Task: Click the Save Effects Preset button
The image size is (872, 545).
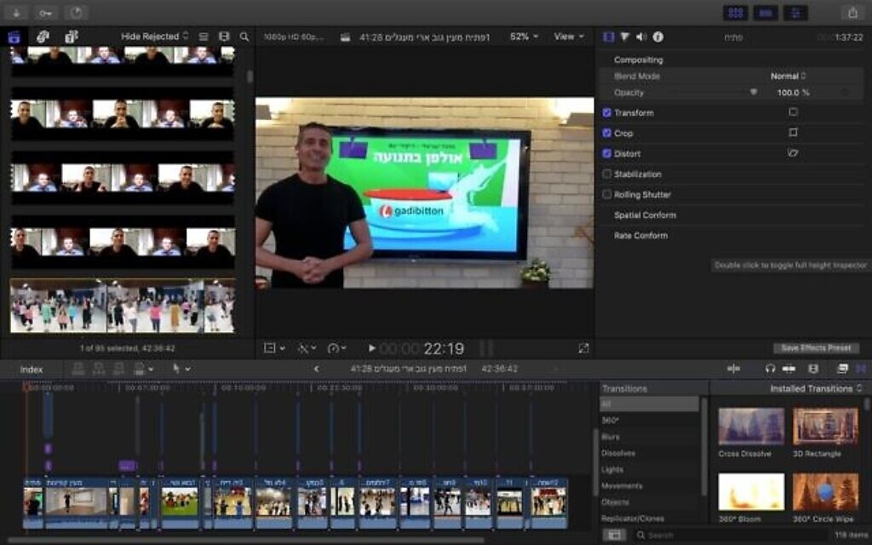Action: 816,348
